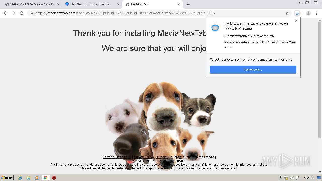Open a new browser tab
This screenshot has width=322, height=181.
[x=188, y=4]
